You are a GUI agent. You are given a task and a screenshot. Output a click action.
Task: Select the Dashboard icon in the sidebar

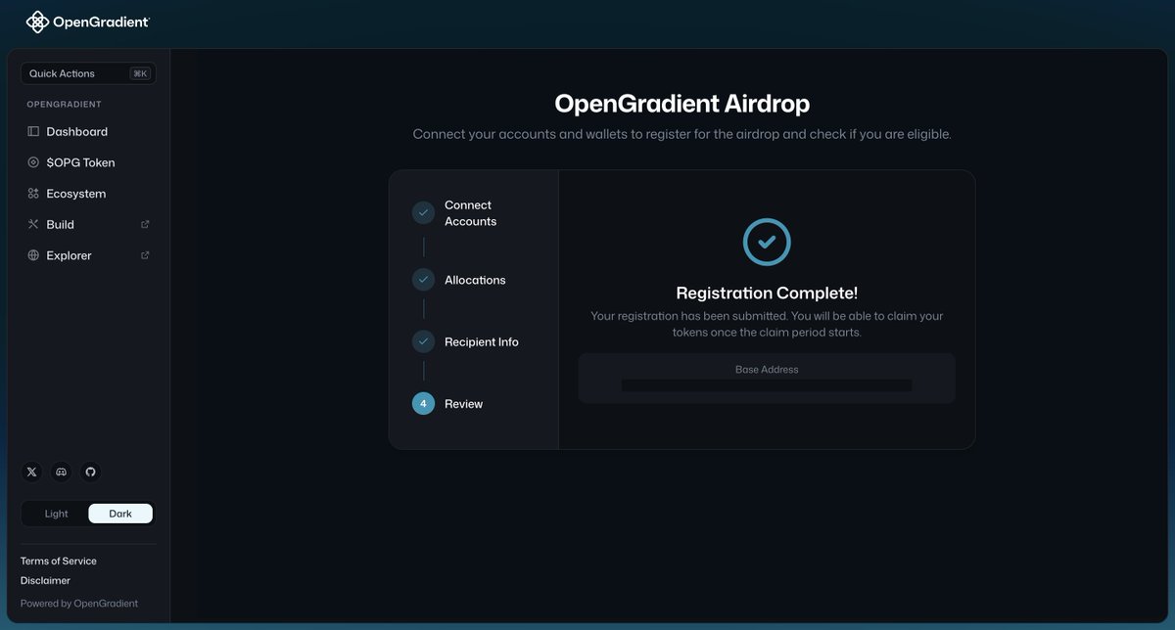coord(32,130)
